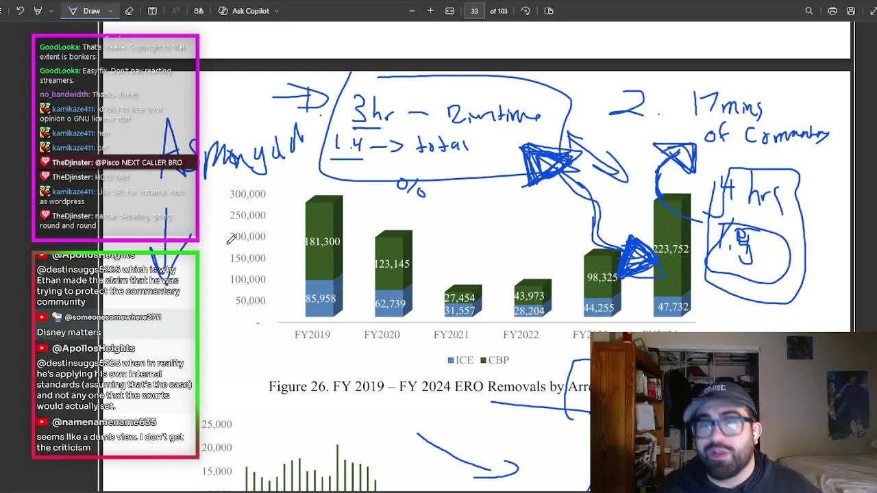Choose the Add text box tool
This screenshot has height=493, width=877.
click(152, 11)
